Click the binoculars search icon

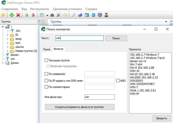52,15
